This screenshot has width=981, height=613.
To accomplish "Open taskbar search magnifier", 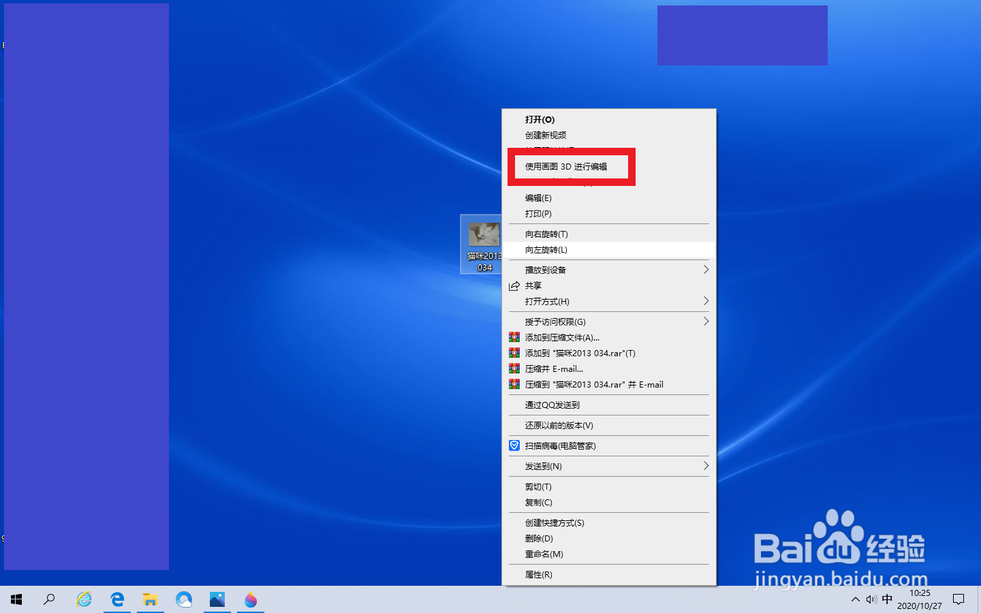I will click(49, 599).
